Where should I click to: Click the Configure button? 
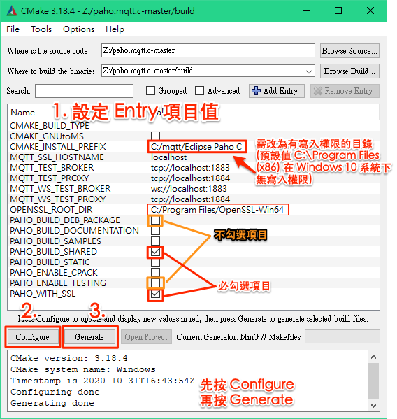(33, 337)
